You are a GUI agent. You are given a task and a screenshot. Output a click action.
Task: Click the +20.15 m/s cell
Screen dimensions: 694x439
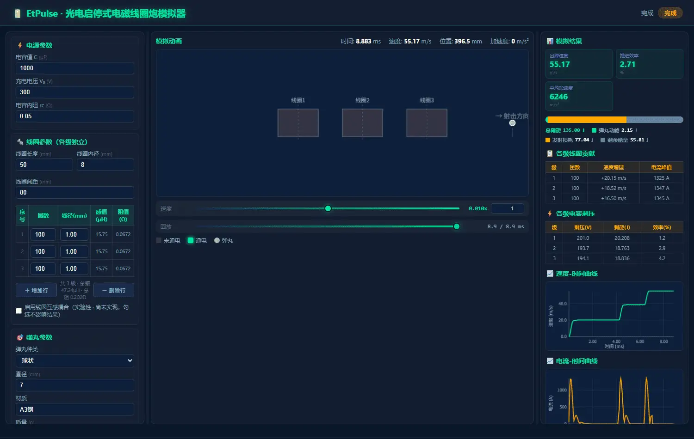[x=613, y=178]
